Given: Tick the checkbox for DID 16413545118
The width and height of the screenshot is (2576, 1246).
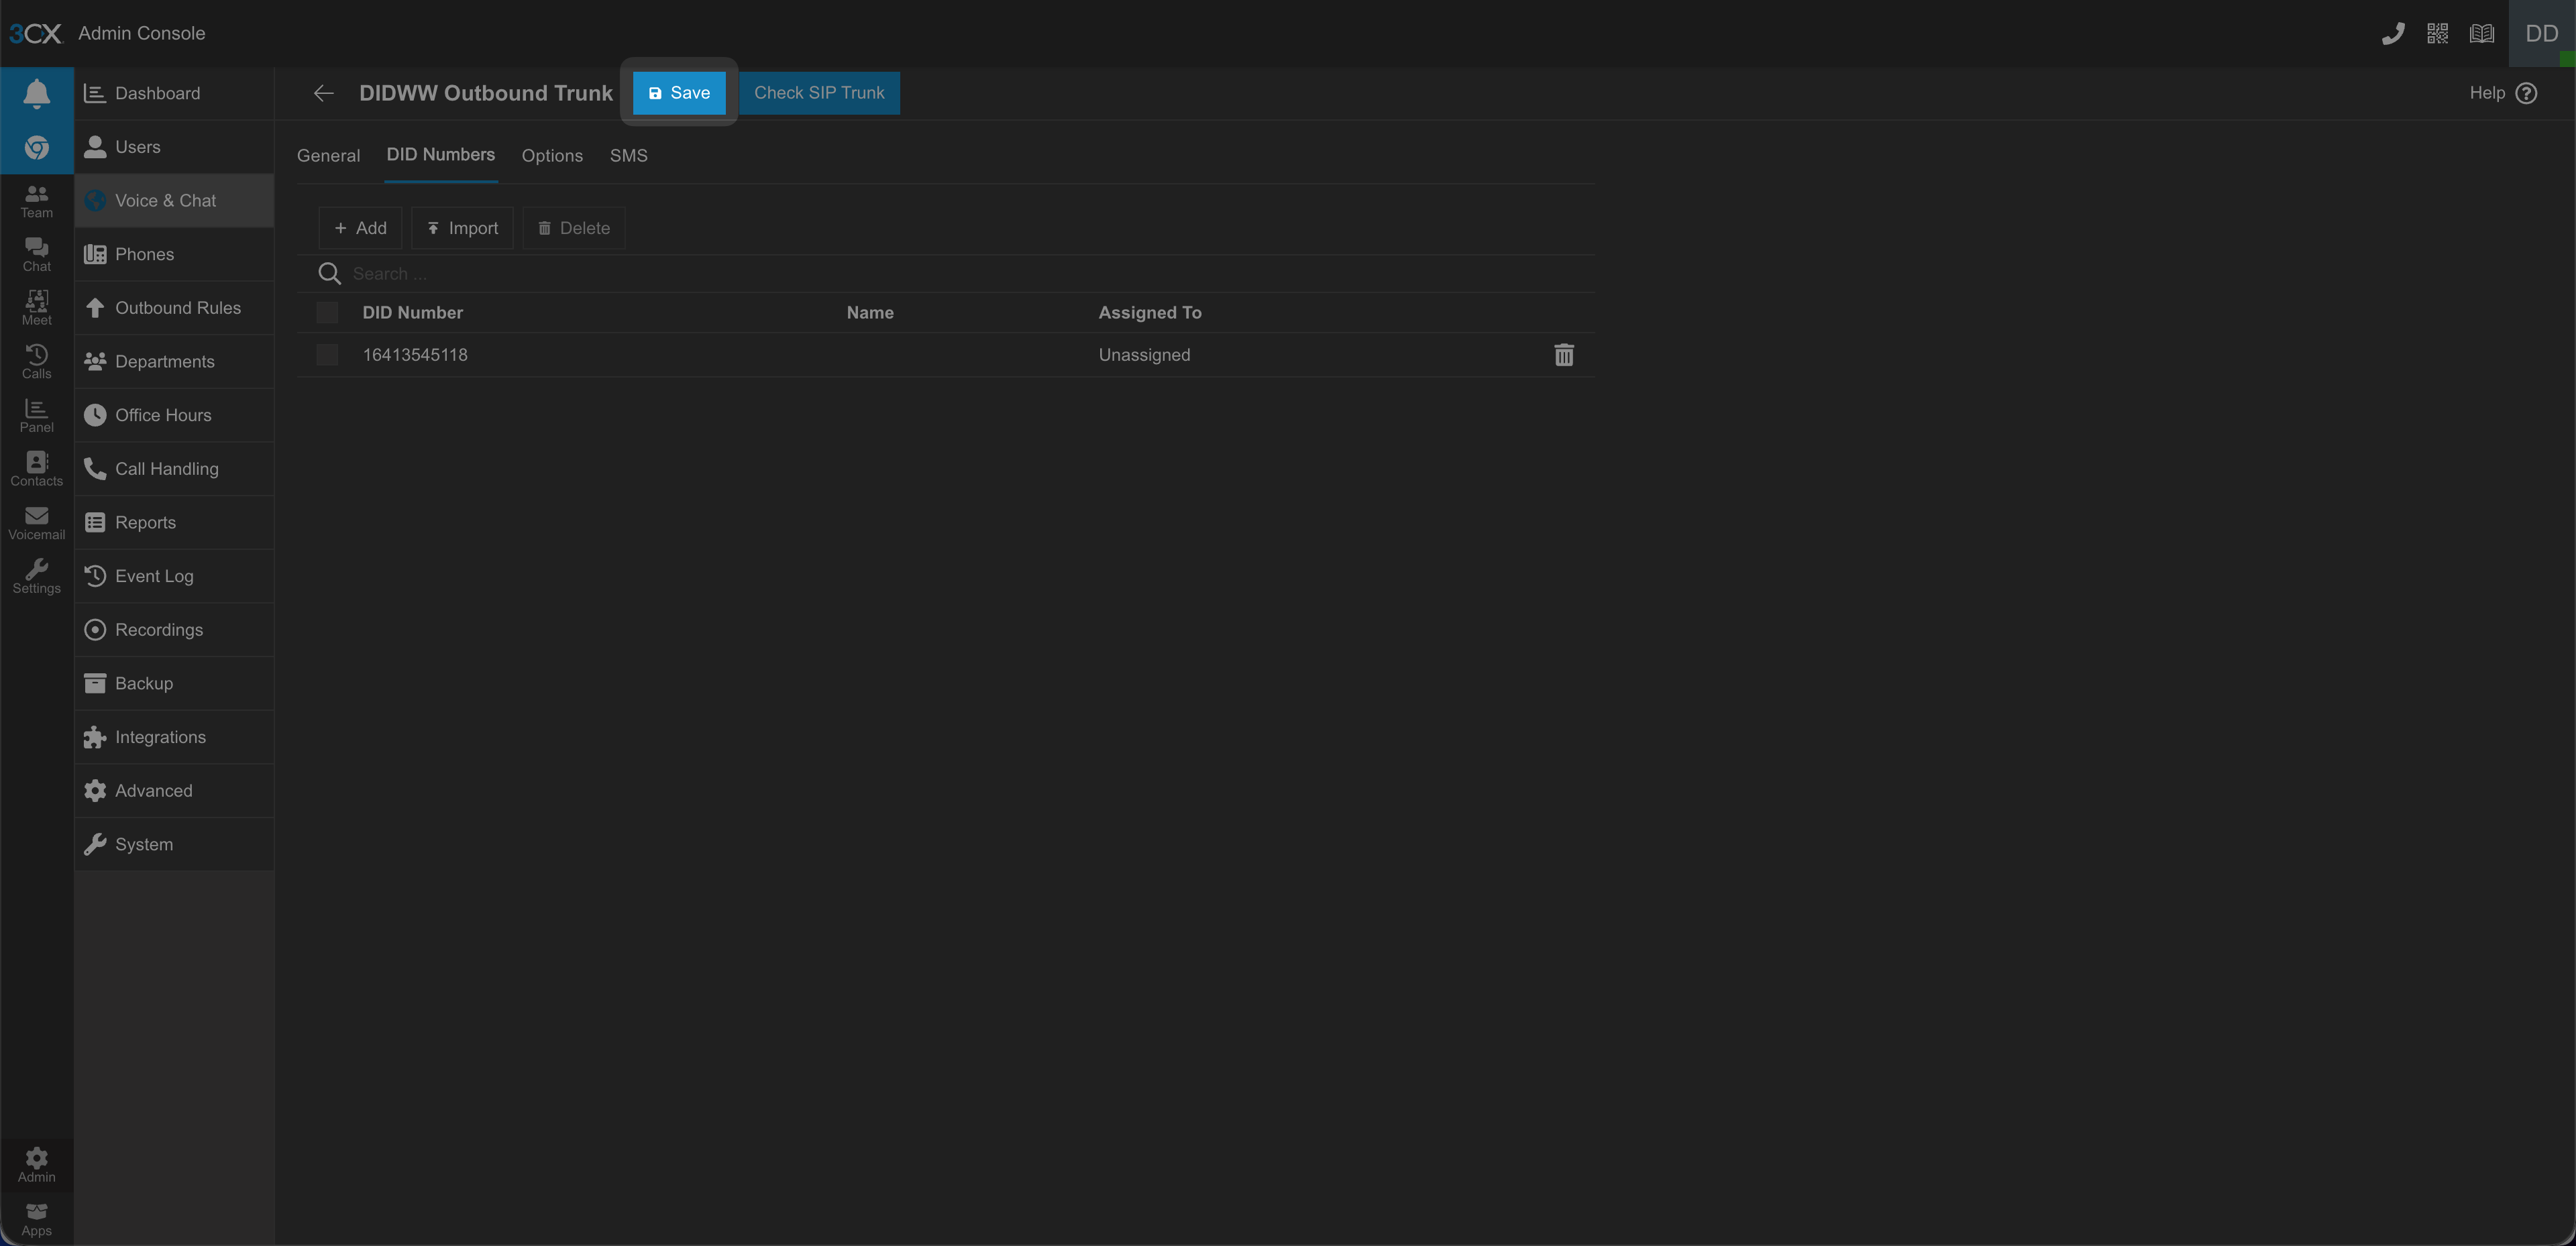Looking at the screenshot, I should point(327,355).
